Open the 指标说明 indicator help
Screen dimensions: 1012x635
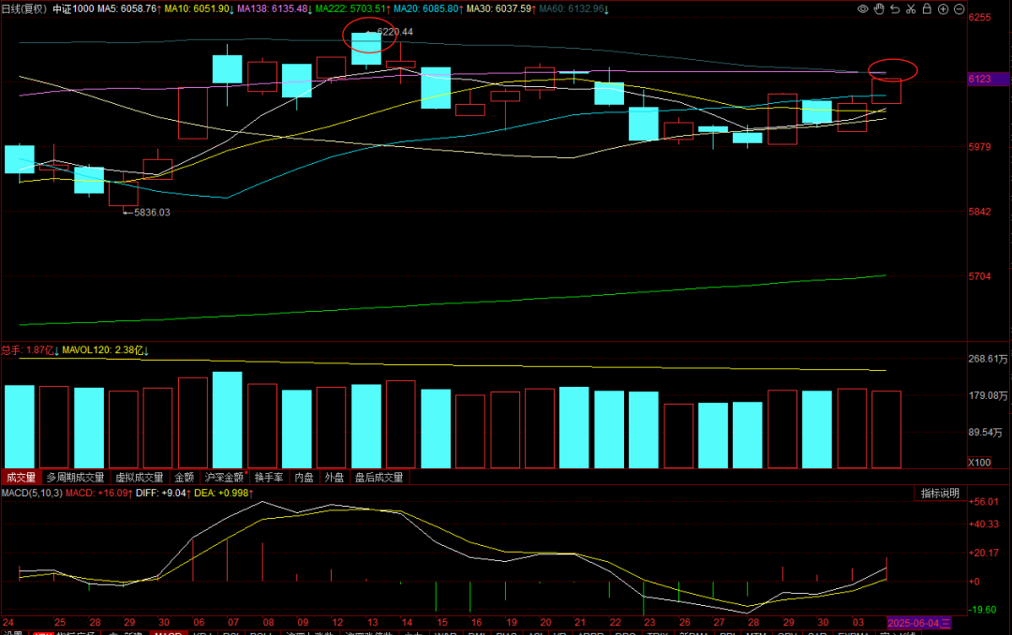coord(940,493)
